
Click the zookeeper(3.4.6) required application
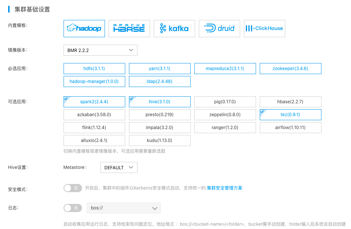pyautogui.click(x=290, y=69)
